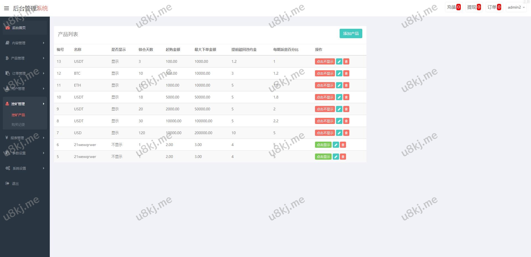Viewport: 531px width, 257px height.
Task: Delete product number 5 with trash icon
Action: point(343,157)
